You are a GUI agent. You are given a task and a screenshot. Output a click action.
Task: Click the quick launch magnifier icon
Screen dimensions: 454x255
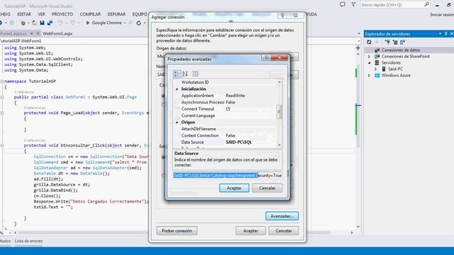click(x=426, y=4)
